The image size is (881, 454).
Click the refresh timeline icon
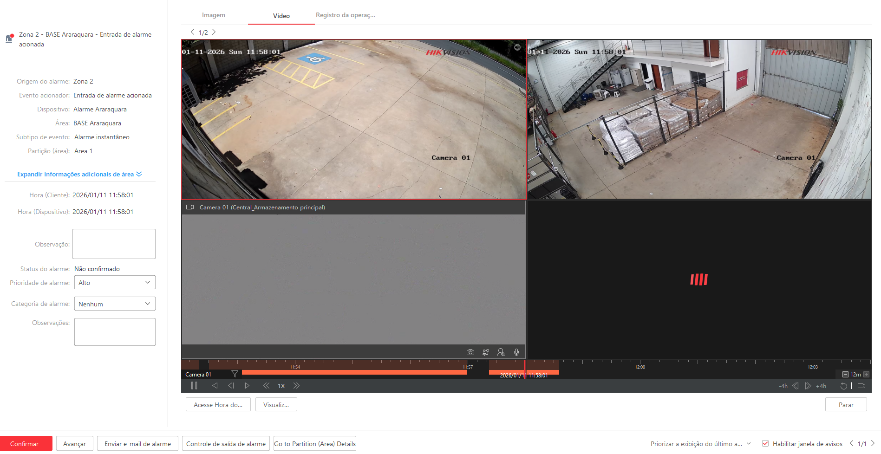(843, 386)
